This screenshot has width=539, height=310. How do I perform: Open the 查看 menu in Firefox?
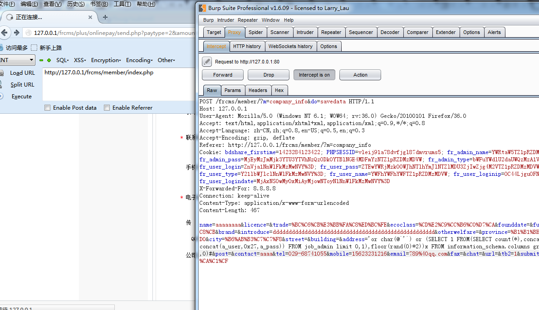point(53,4)
